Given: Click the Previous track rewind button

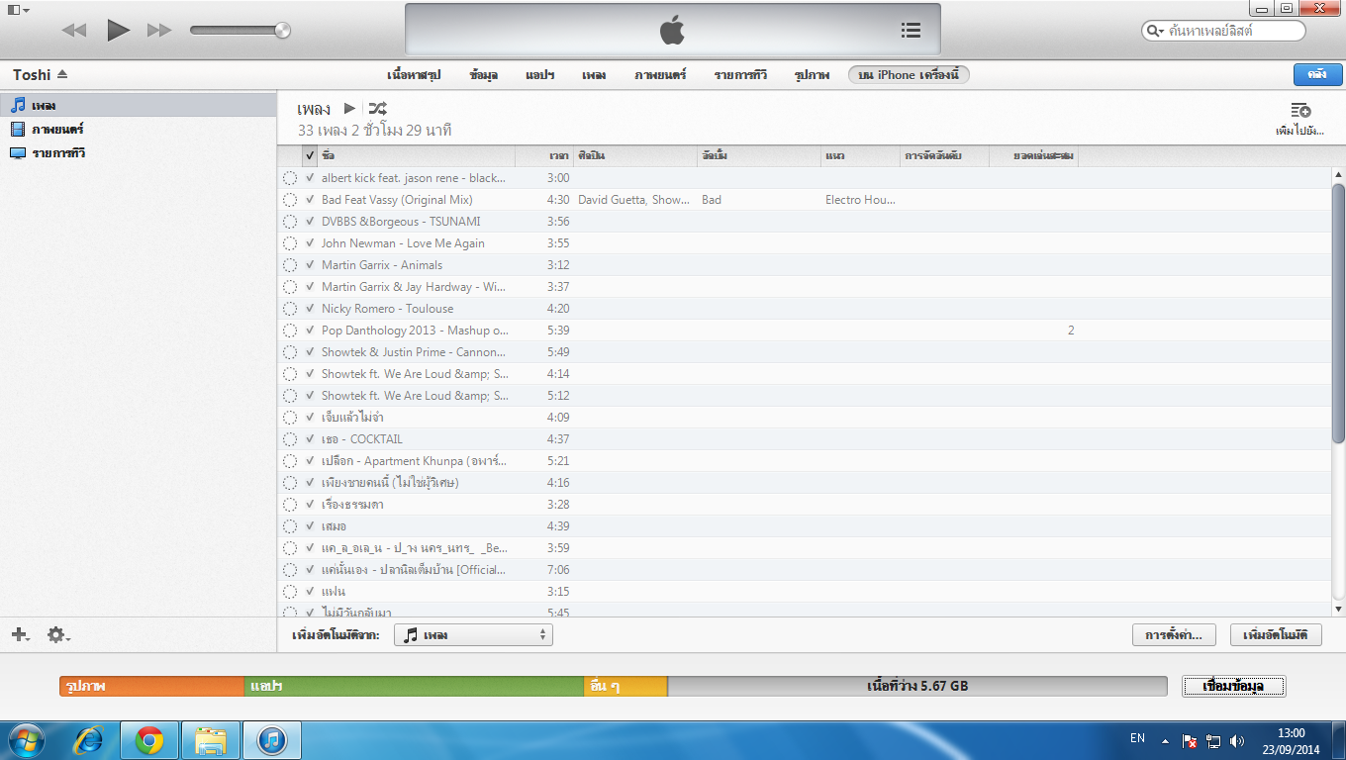Looking at the screenshot, I should (74, 31).
